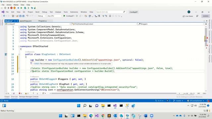Open the account avatar menu

click(x=189, y=12)
